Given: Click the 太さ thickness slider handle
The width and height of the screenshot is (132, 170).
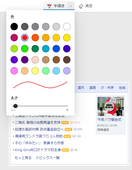Looking at the screenshot, I should (16, 106).
